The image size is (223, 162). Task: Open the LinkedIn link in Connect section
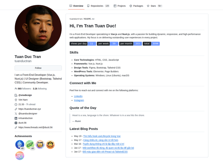(x=78, y=96)
